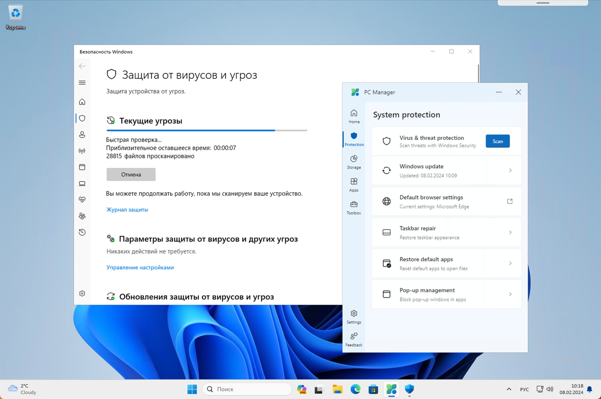Click the PC Manager icon in the taskbar
601x399 pixels.
[391, 389]
